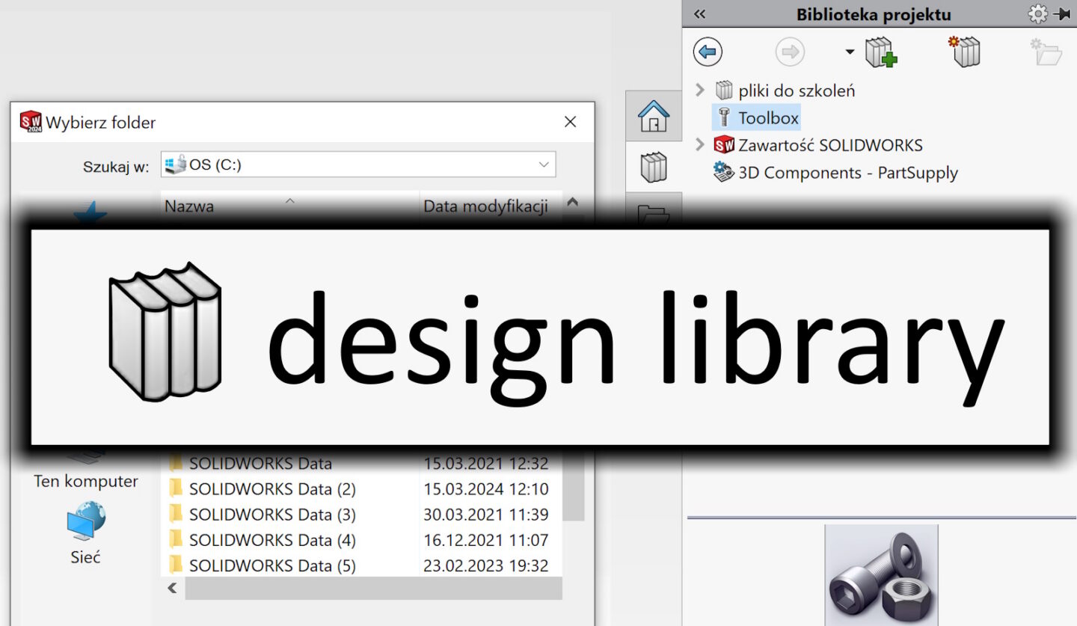
Task: Click the scroll up arrow in file list
Action: click(573, 203)
